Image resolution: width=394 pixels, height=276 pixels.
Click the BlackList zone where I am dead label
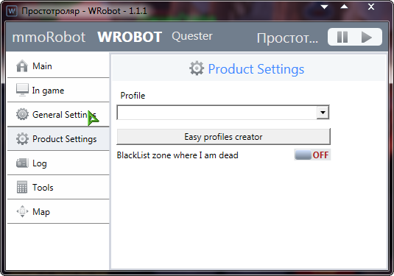(177, 155)
